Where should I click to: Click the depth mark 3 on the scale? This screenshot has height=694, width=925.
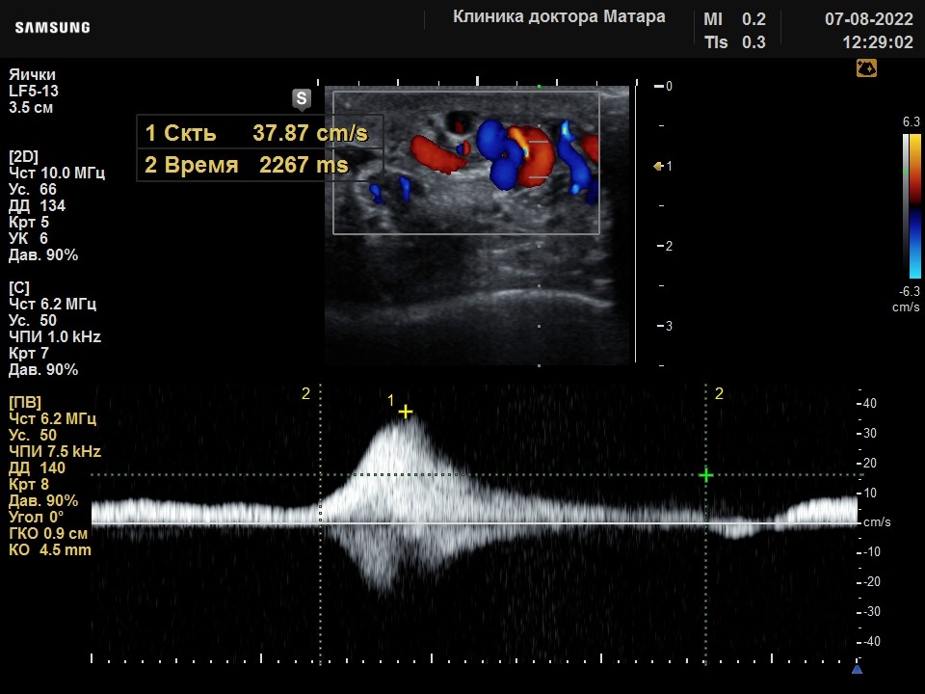pyautogui.click(x=669, y=326)
